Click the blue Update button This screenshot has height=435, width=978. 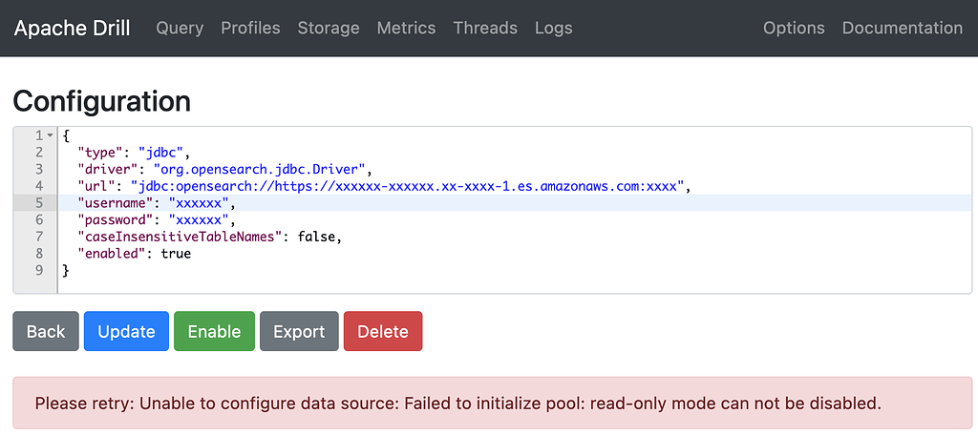click(126, 331)
